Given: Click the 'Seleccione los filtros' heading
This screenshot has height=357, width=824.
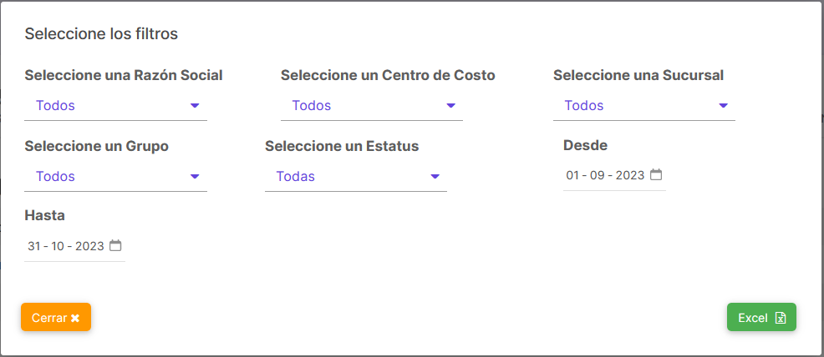Looking at the screenshot, I should coord(101,34).
